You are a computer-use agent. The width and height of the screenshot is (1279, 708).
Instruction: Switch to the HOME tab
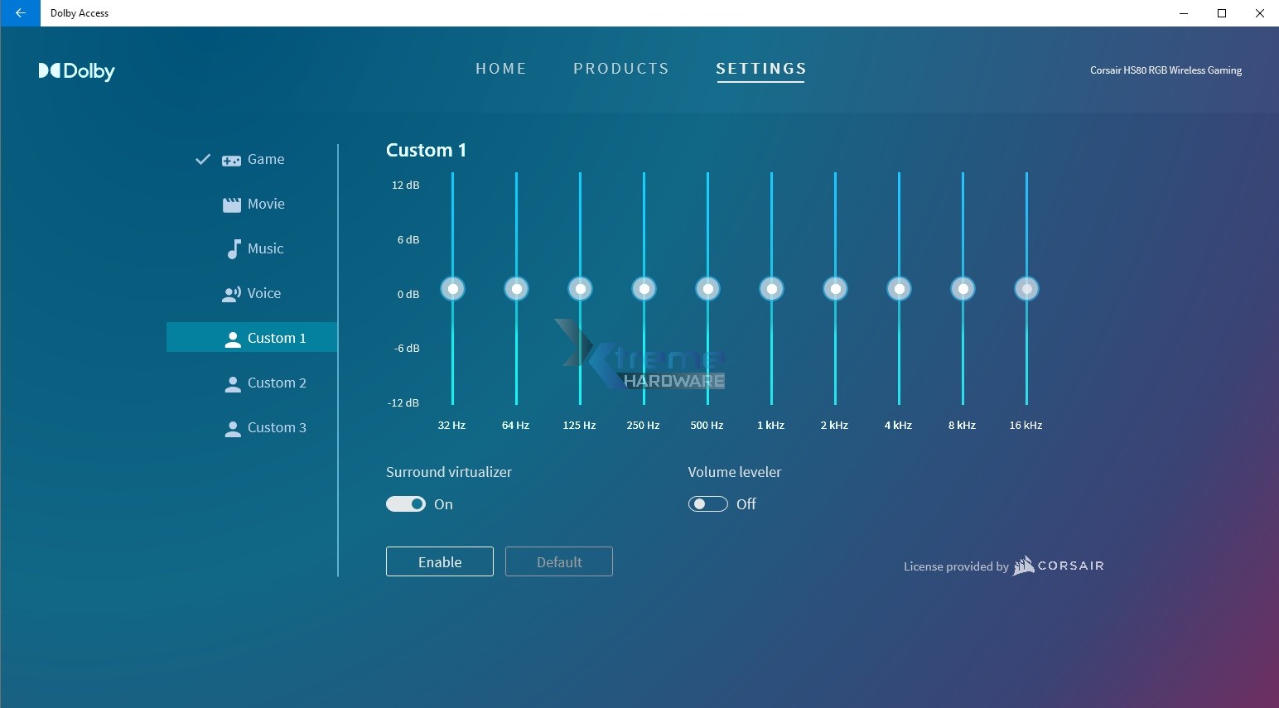coord(501,69)
